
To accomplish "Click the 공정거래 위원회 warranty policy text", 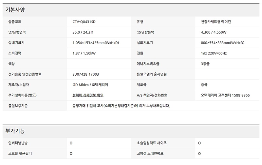I will coord(121,106).
